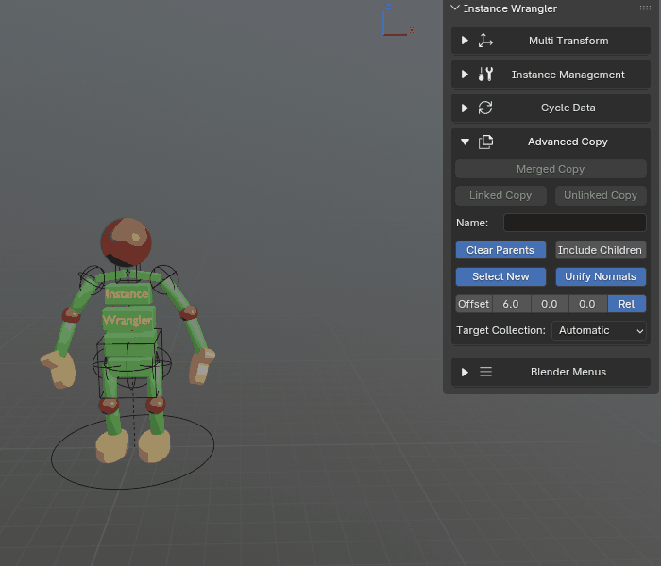Screen dimensions: 661x566
Task: Expand the Cycle Data section arrow
Action: pos(465,108)
